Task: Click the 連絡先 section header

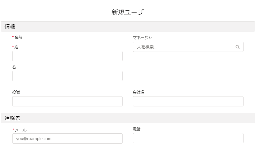Action: (x=128, y=118)
